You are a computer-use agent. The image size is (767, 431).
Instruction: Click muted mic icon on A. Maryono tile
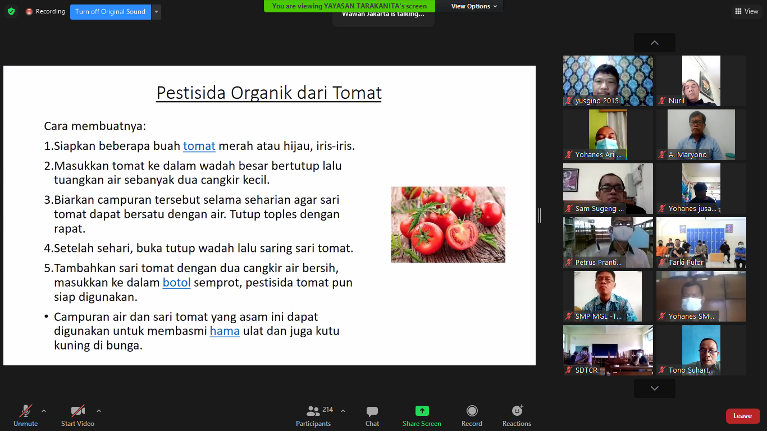click(662, 155)
